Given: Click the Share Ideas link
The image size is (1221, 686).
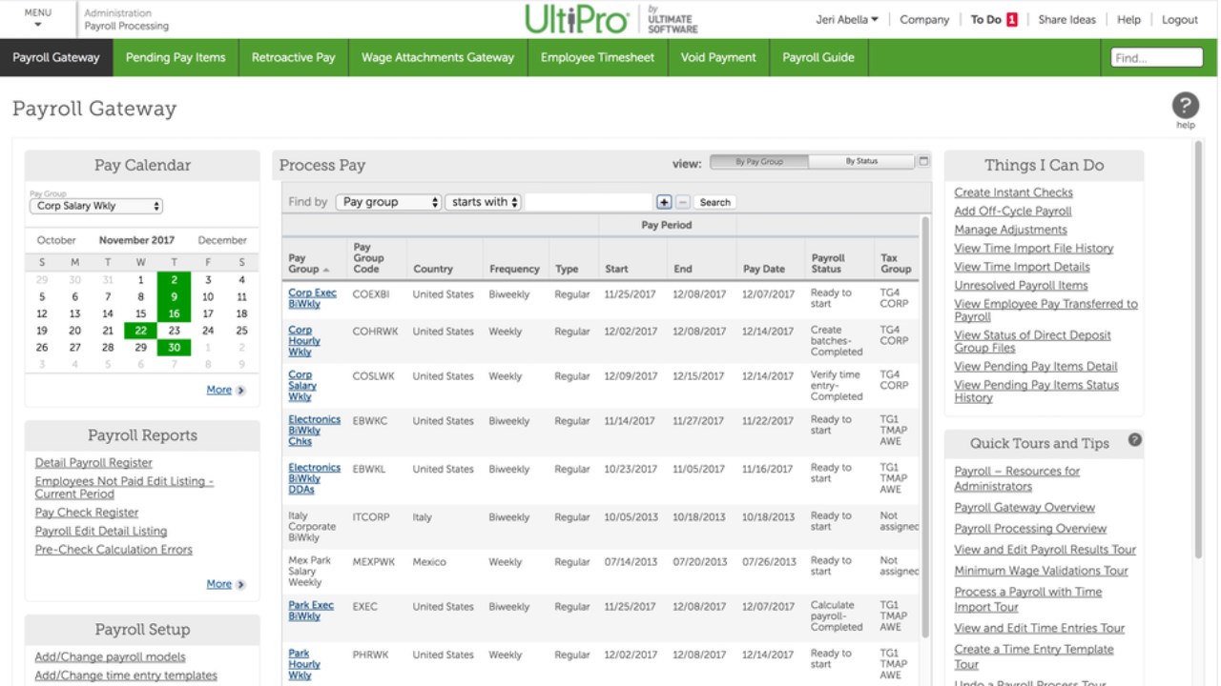Looking at the screenshot, I should [x=1066, y=19].
